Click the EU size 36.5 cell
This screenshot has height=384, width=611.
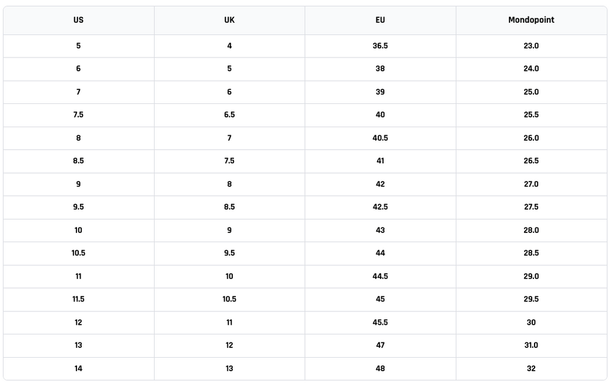[380, 46]
